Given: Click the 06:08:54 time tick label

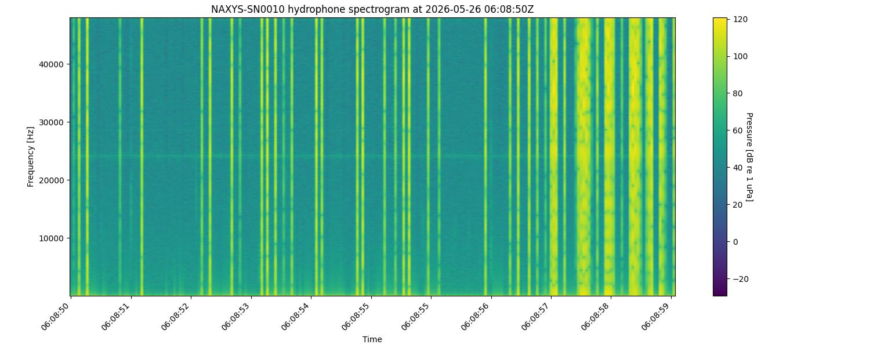Looking at the screenshot, I should click(x=297, y=316).
